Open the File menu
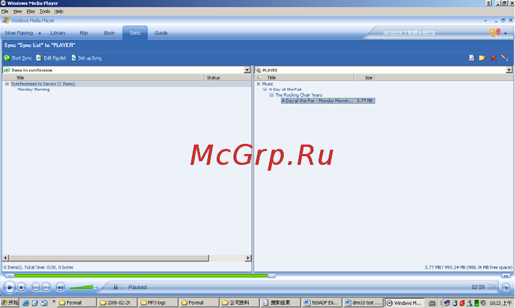Image resolution: width=515 pixels, height=308 pixels. tap(4, 11)
